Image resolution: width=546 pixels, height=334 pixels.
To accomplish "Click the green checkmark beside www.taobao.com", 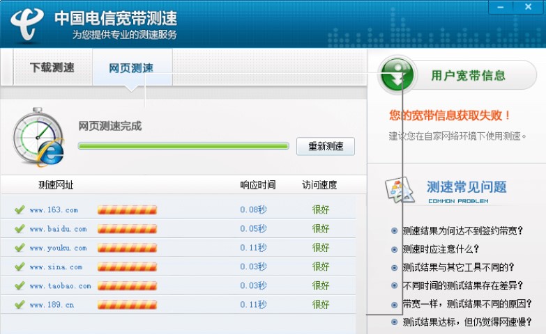I will [x=20, y=286].
